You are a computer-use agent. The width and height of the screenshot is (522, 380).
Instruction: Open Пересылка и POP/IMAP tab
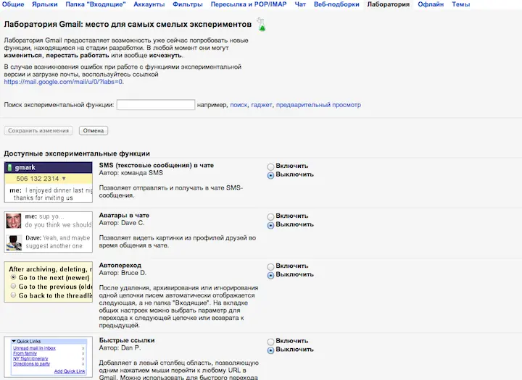[x=249, y=4]
